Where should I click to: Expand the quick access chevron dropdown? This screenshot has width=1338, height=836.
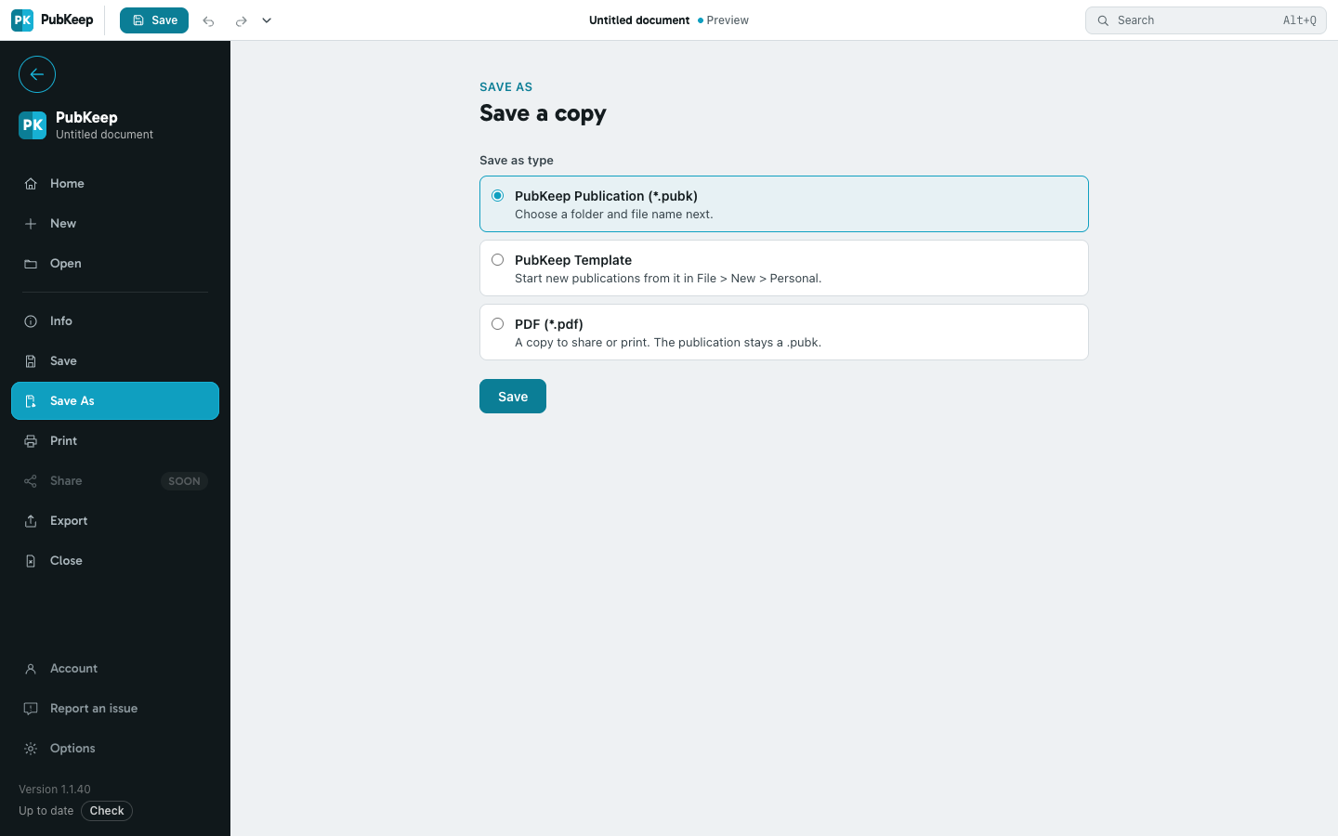(267, 20)
